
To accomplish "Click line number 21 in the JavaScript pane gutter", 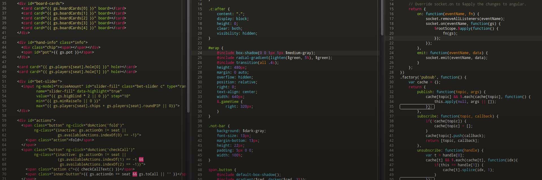I will click(x=391, y=38).
